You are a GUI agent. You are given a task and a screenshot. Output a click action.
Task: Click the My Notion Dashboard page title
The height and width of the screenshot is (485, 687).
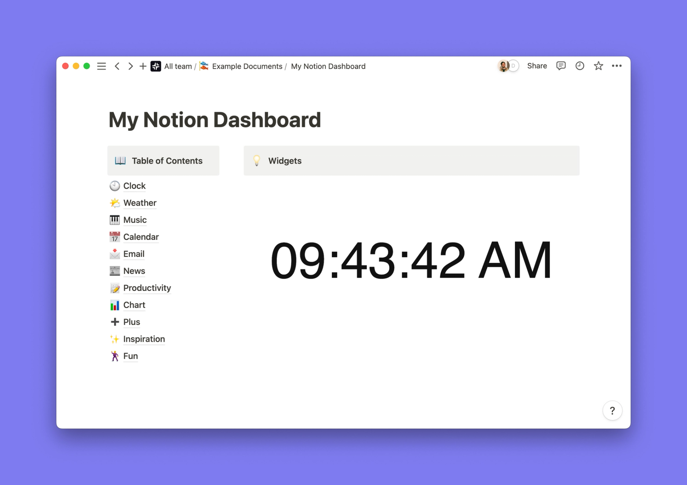215,120
